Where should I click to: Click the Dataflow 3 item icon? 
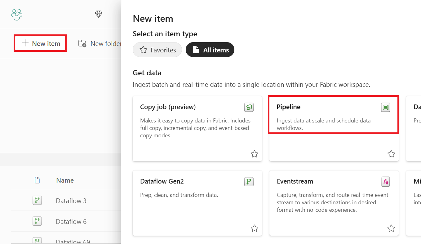pos(37,200)
